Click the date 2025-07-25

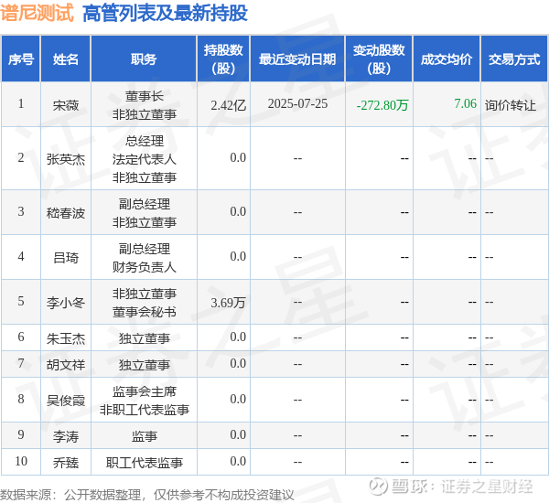[297, 103]
